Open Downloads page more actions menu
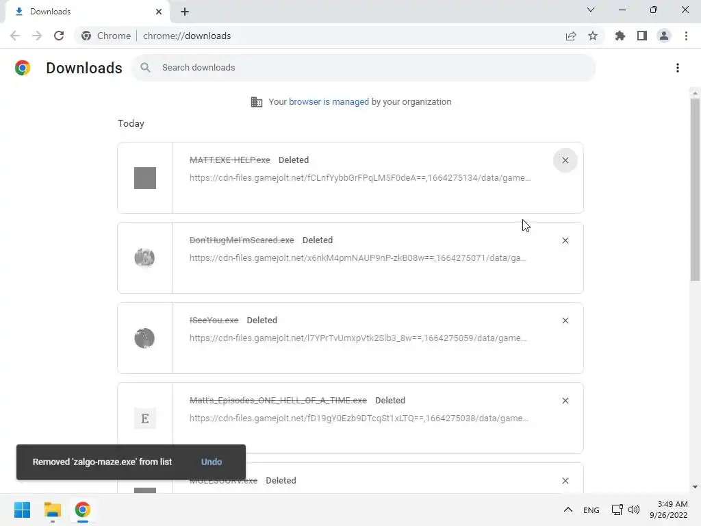 [677, 68]
